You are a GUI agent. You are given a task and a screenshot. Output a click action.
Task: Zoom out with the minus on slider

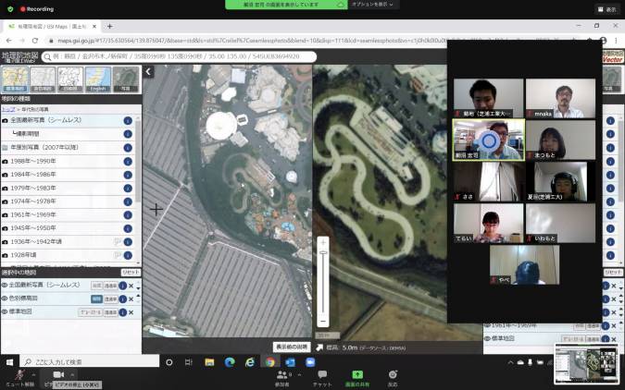[x=323, y=321]
